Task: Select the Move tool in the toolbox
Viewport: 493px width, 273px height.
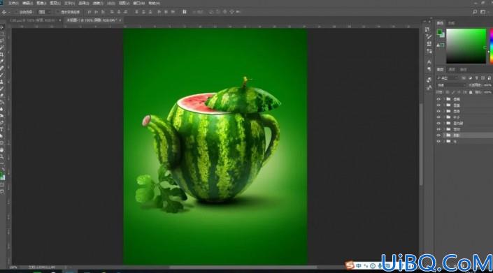Action: pyautogui.click(x=2, y=27)
